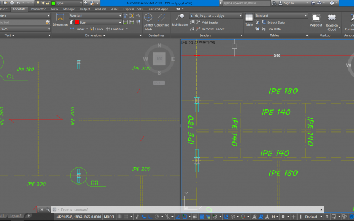This screenshot has height=221, width=354.
Task: Click the ViewCube TOP face
Action: [x=159, y=59]
